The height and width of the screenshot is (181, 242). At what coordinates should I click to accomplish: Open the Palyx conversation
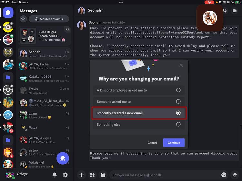click(x=45, y=128)
